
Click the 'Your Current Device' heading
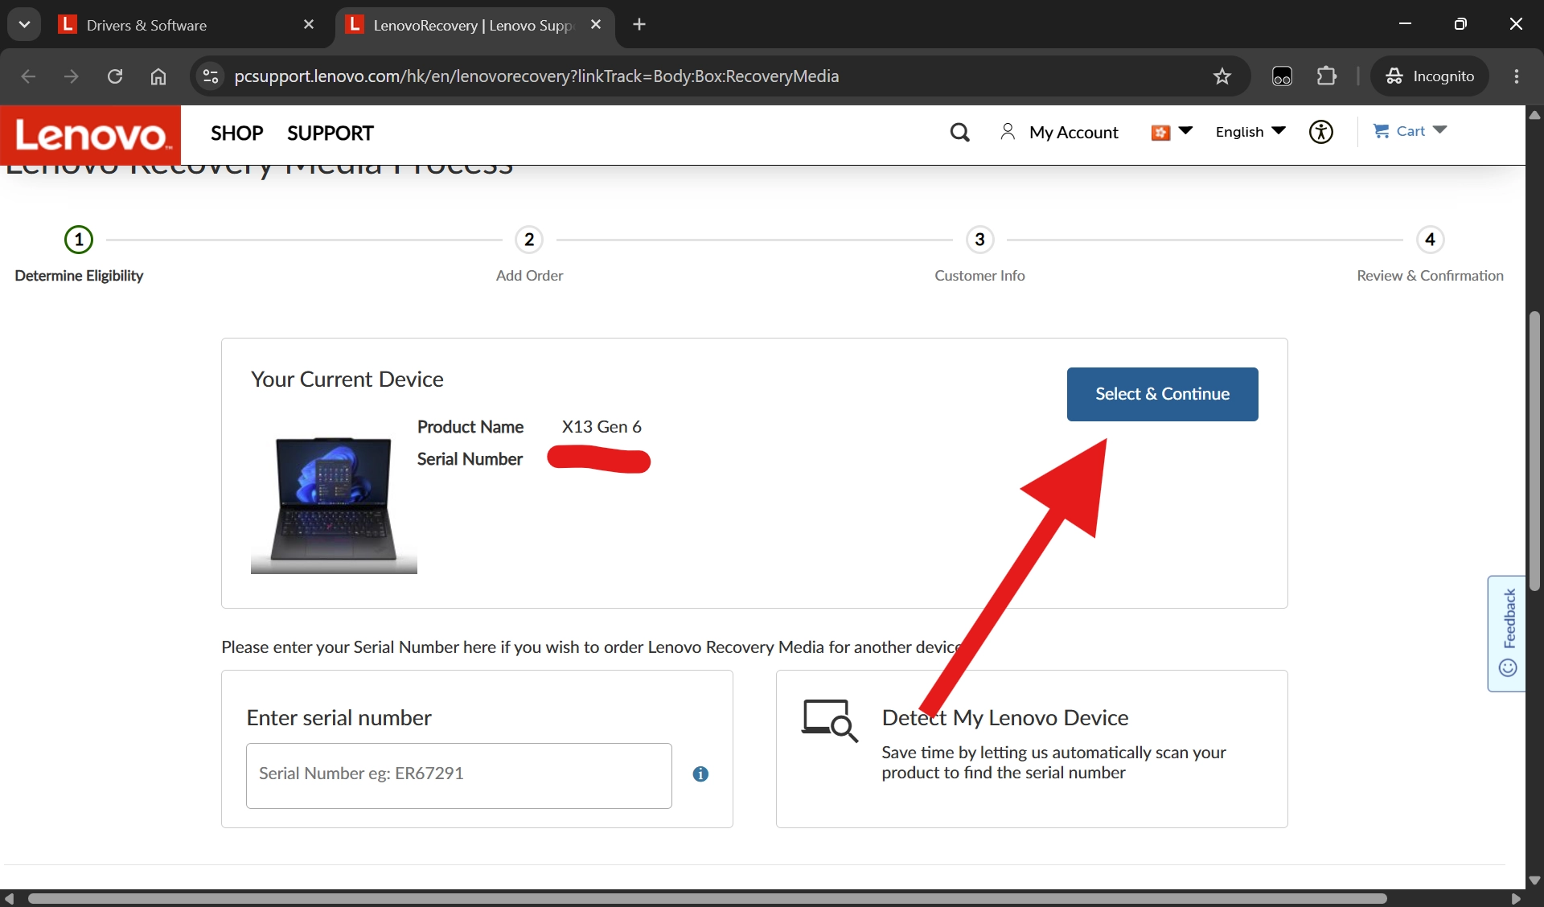[347, 380]
